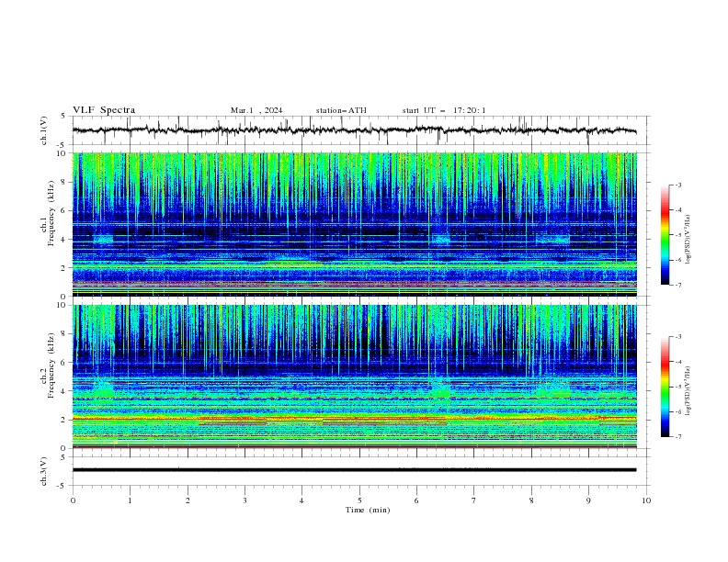Click tick label 6 on the Time axis
Image resolution: width=728 pixels, height=562 pixels.
tap(416, 500)
